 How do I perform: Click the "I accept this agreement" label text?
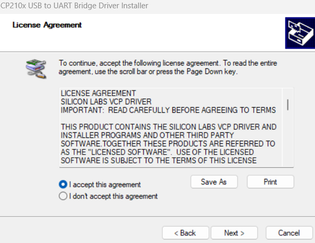105,185
